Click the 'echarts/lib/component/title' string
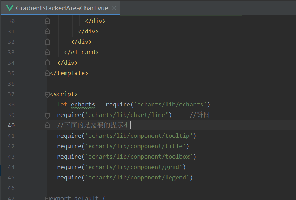This screenshot has width=296, height=200. tap(135, 146)
